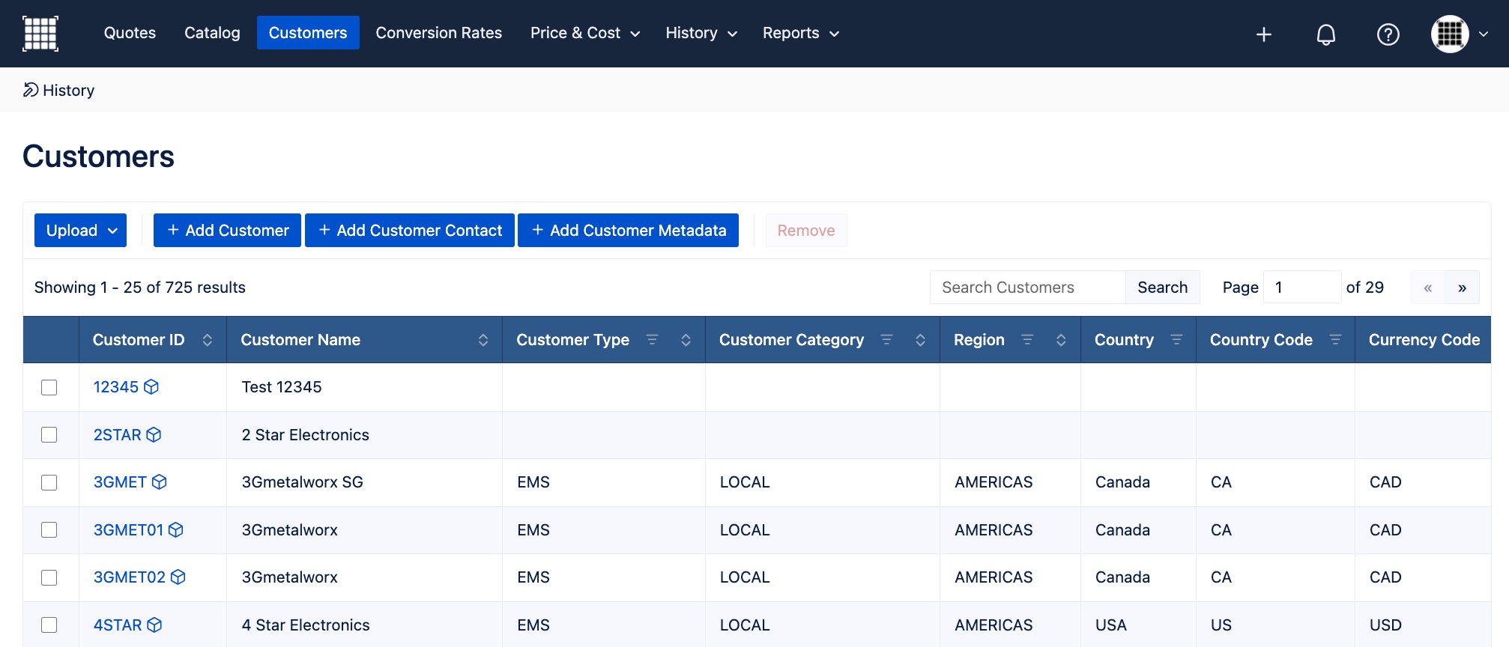Tick the checkbox in the 3GMET02 row
The height and width of the screenshot is (647, 1509).
coord(49,577)
